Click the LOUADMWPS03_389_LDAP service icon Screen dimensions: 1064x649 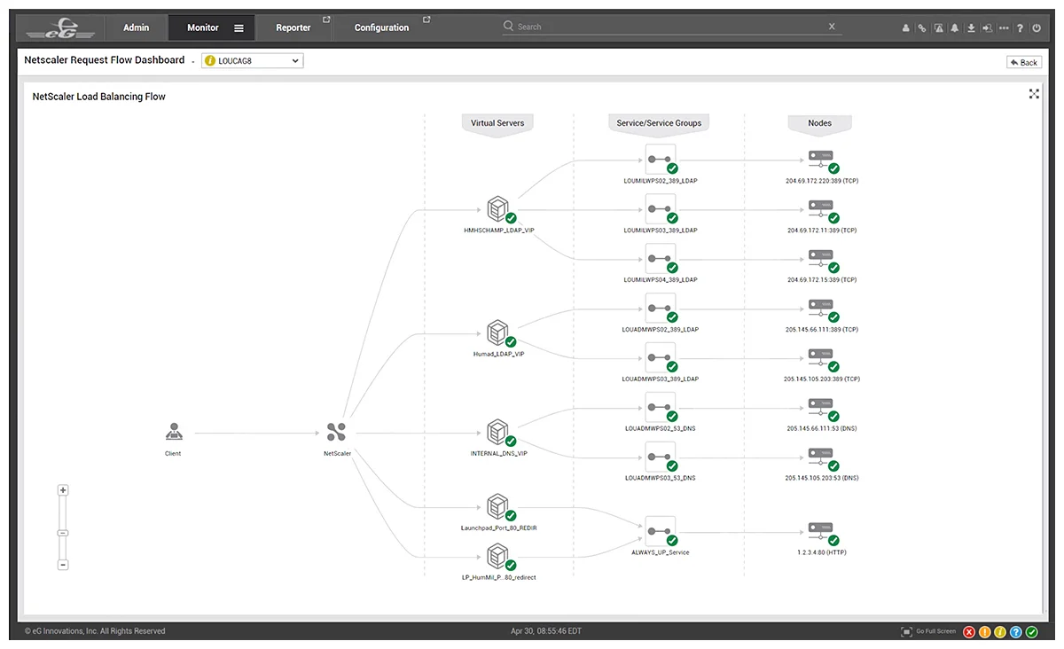[x=661, y=358]
